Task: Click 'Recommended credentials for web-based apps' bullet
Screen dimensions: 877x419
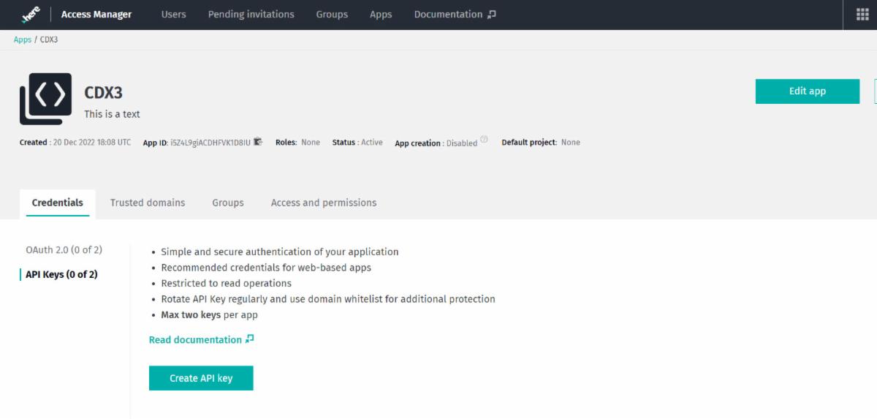Action: coord(266,268)
